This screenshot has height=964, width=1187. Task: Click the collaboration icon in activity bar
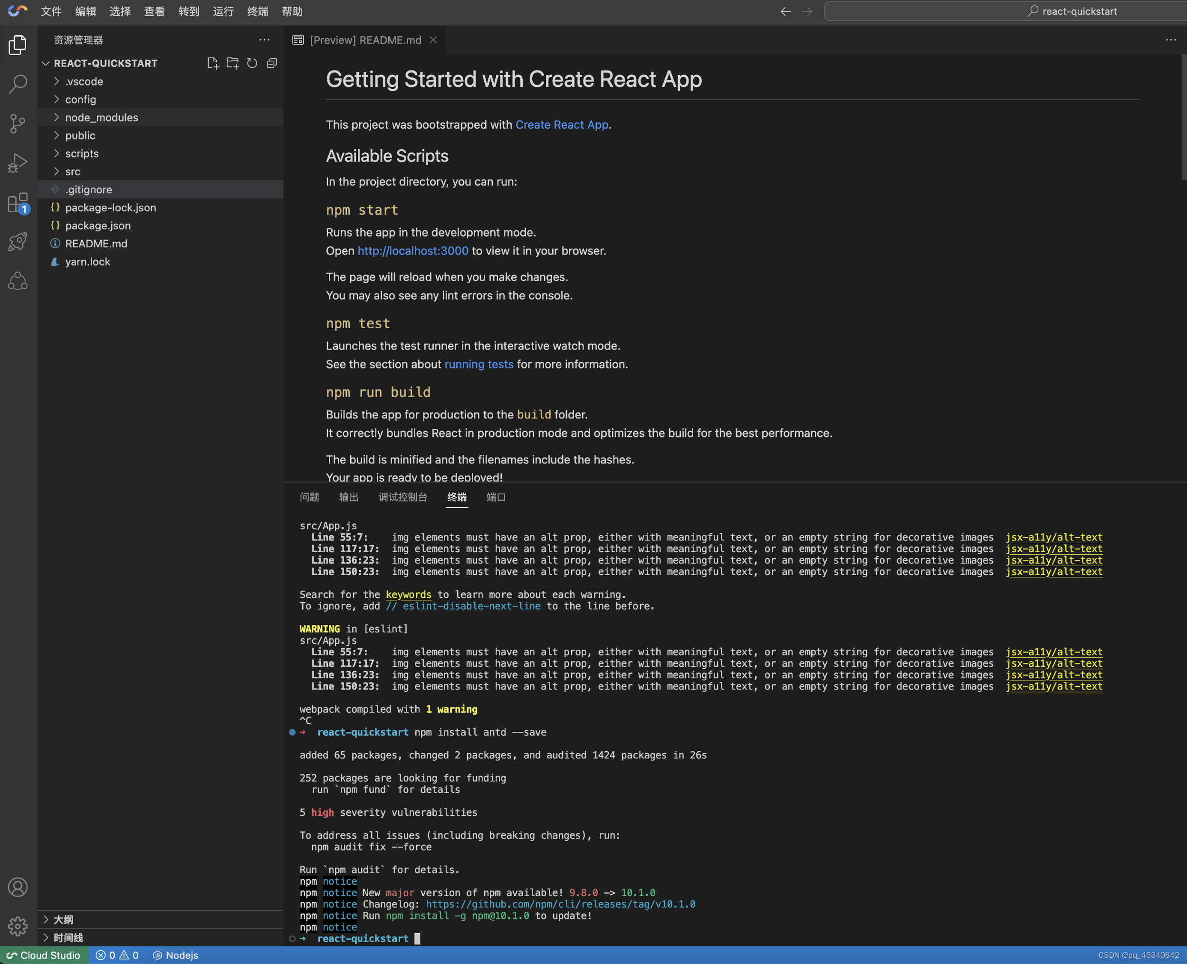point(18,281)
